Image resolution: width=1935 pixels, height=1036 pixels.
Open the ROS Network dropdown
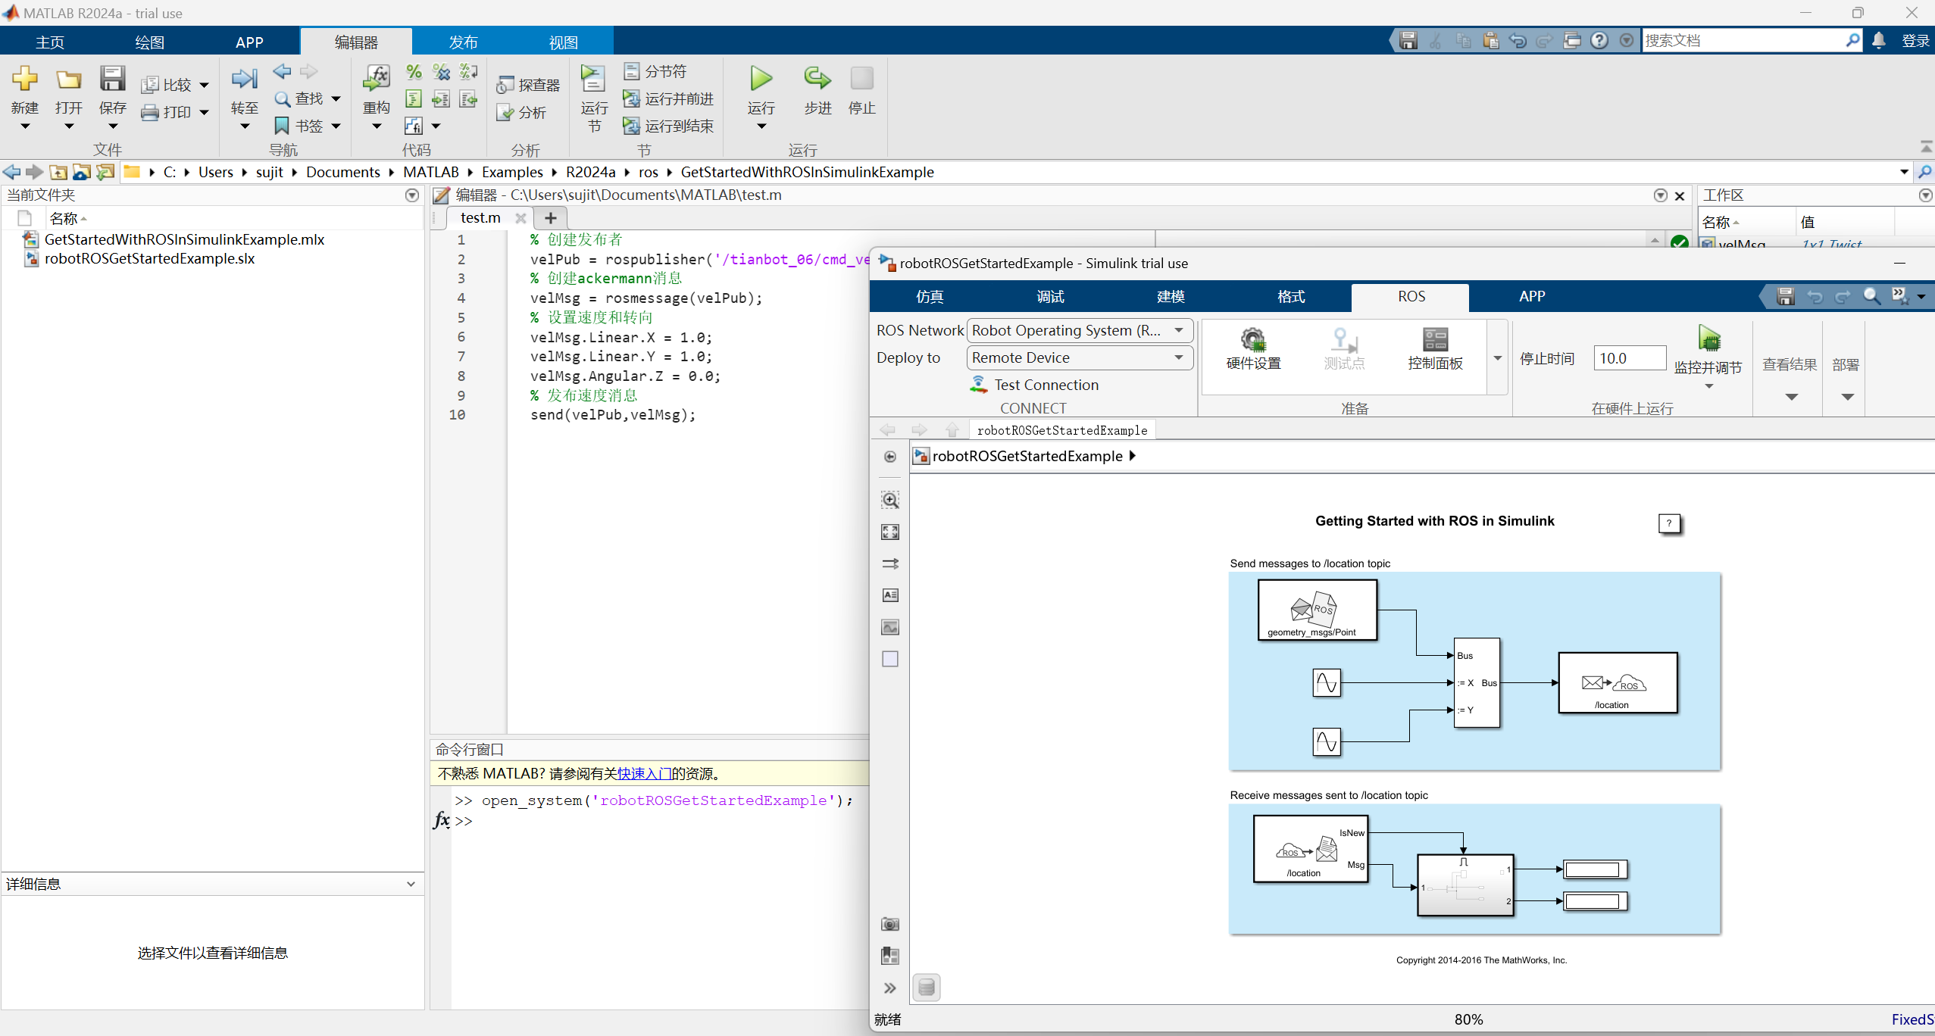tap(1080, 330)
